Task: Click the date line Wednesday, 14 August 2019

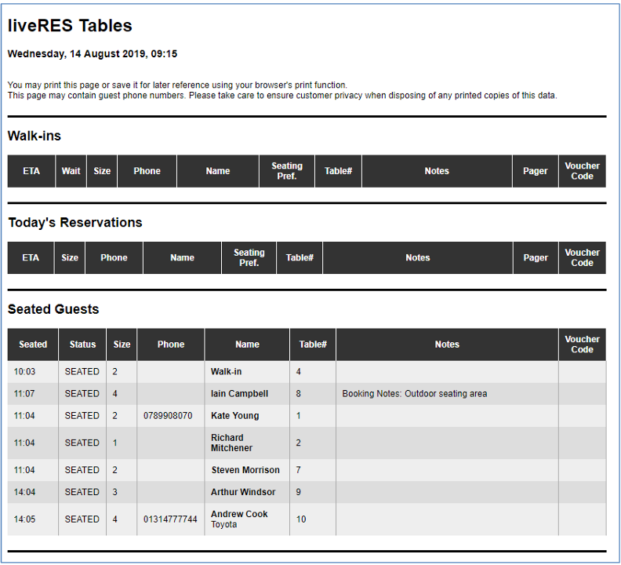Action: point(92,54)
